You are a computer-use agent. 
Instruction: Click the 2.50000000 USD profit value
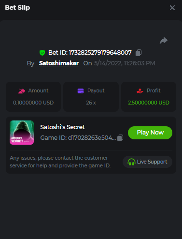click(x=149, y=103)
